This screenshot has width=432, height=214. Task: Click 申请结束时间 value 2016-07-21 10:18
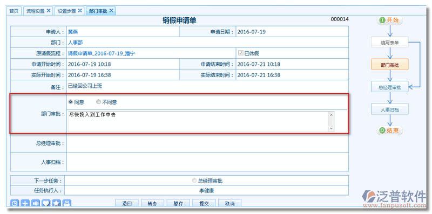pos(259,64)
